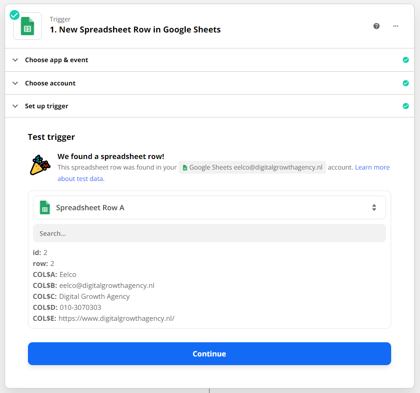
Task: Follow the Learn more about test data link
Action: click(x=372, y=167)
